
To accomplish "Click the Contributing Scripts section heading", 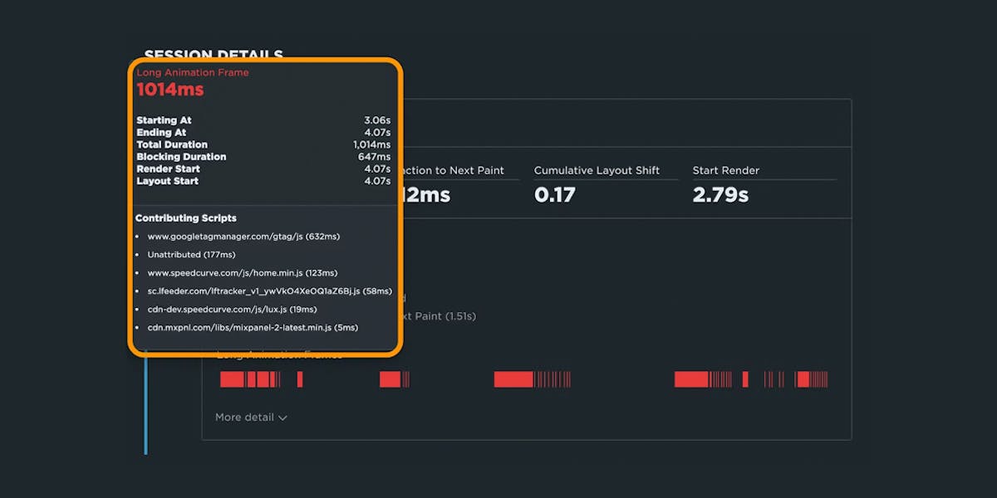I will coord(186,218).
